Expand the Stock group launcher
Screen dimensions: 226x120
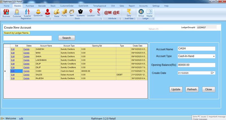[x=101, y=19]
